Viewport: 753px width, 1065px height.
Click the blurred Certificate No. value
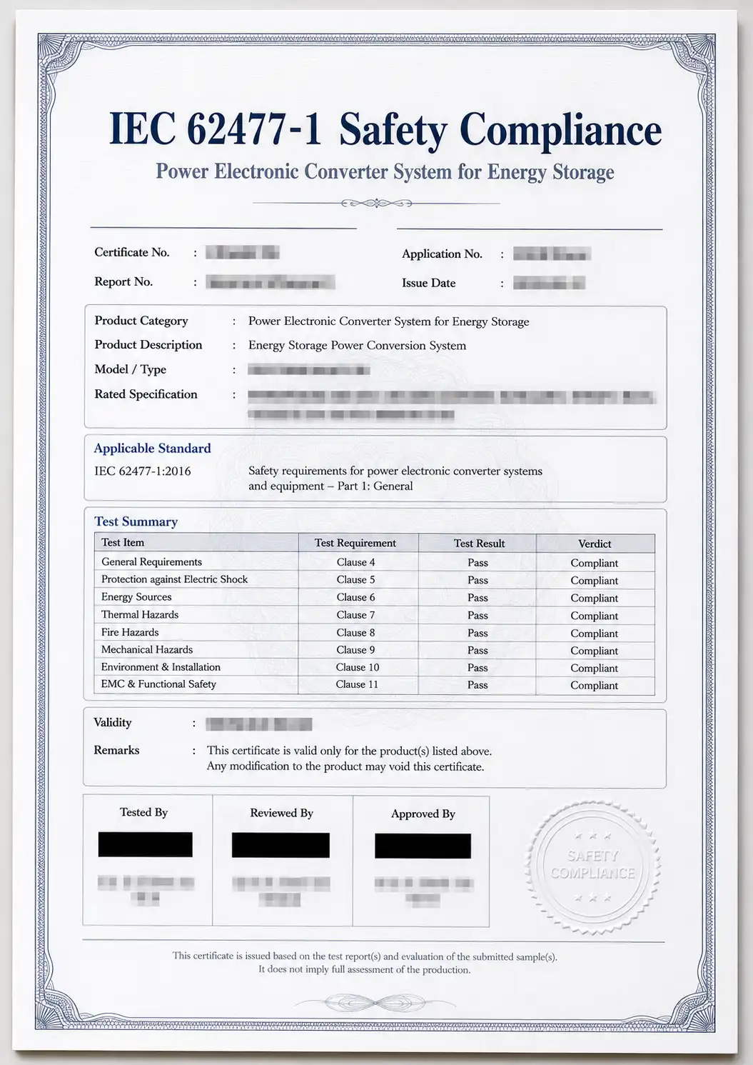point(243,252)
